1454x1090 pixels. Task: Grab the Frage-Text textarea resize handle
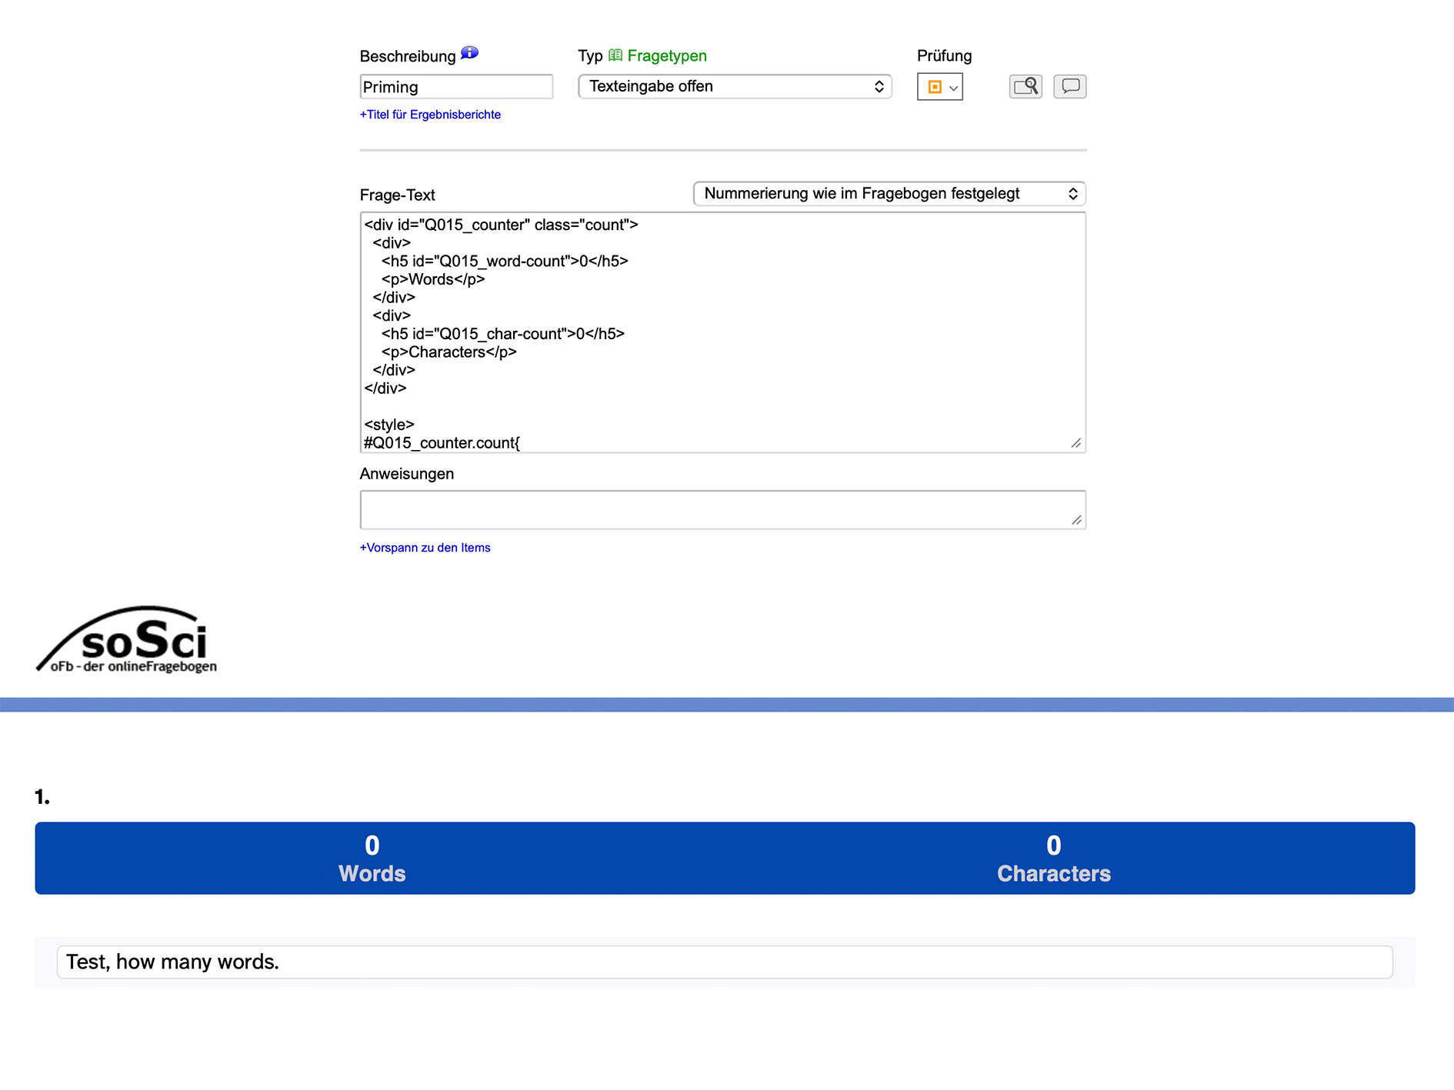click(x=1075, y=443)
